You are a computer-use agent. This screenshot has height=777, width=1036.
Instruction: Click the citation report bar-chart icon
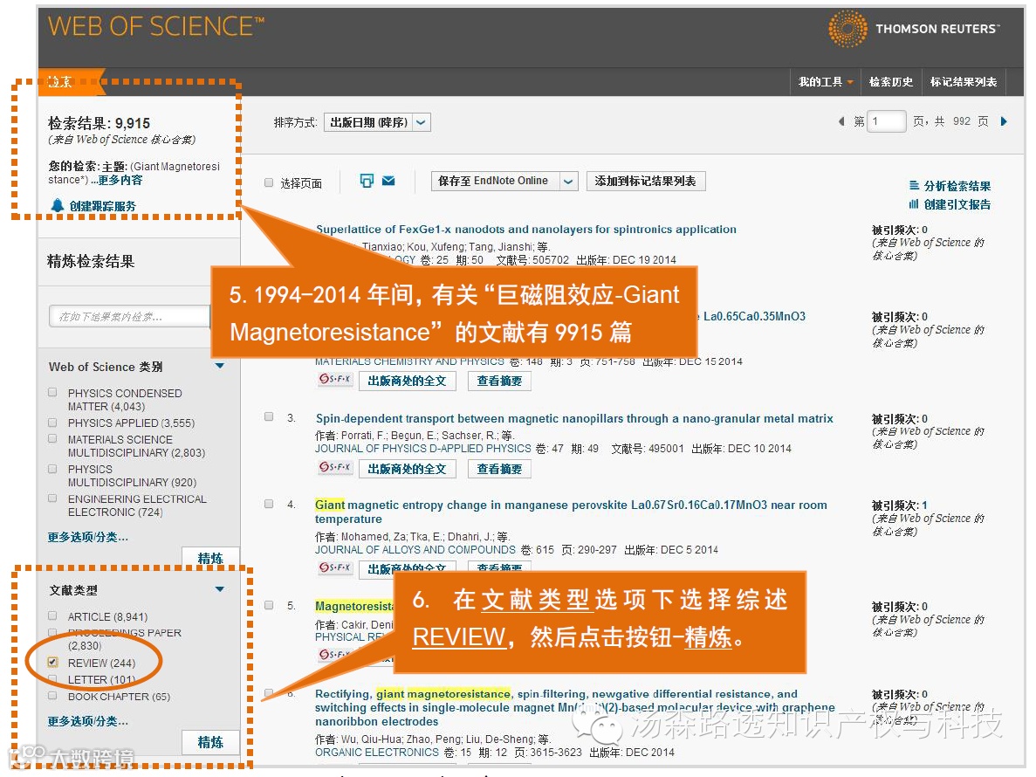tap(915, 204)
